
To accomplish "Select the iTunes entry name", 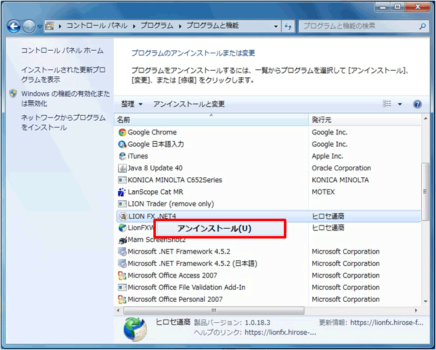I will 138,156.
